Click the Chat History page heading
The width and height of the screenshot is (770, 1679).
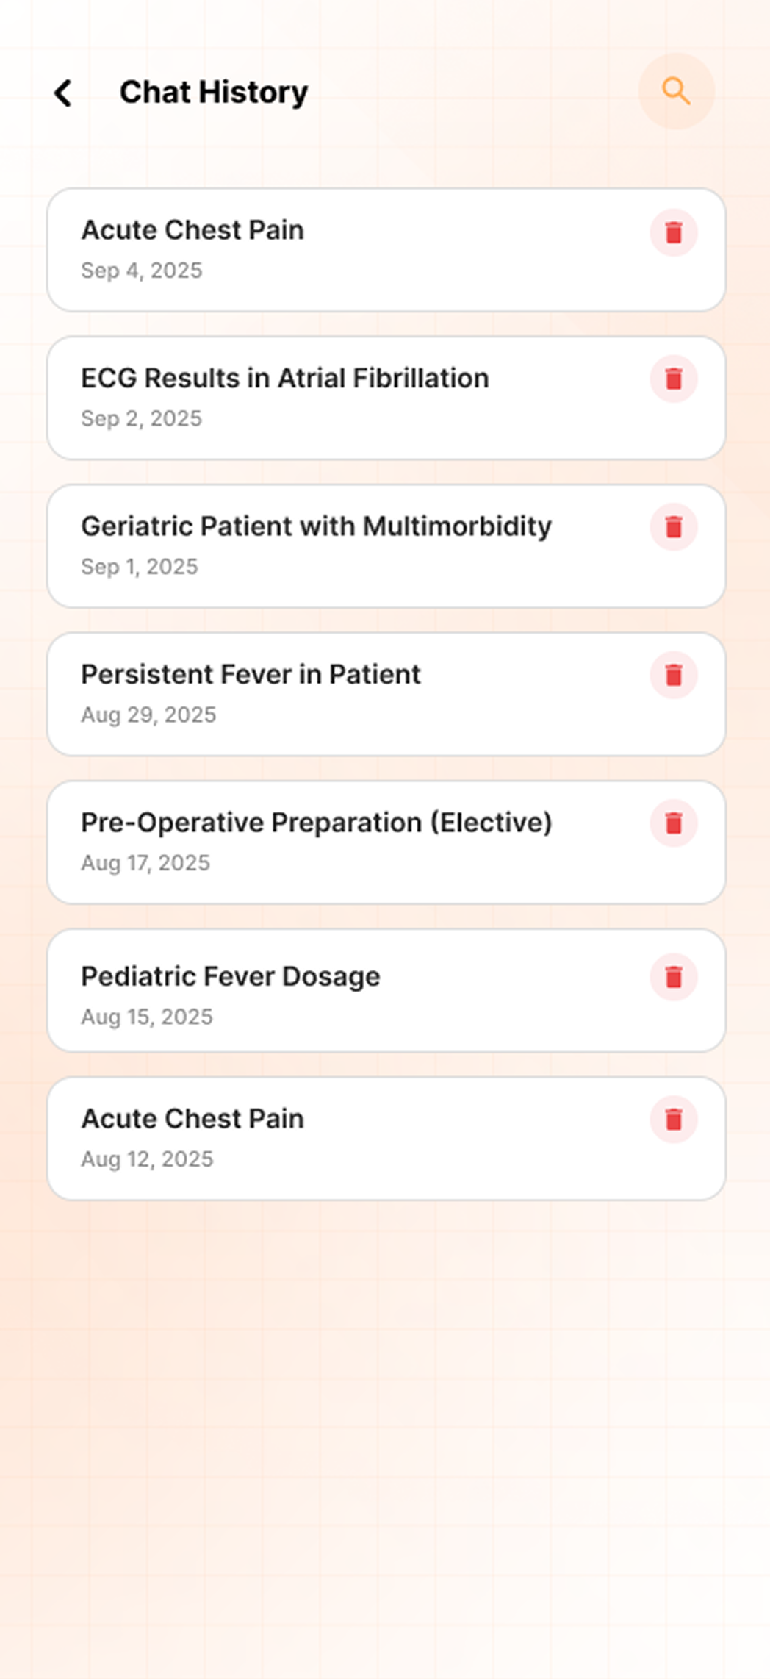point(214,93)
